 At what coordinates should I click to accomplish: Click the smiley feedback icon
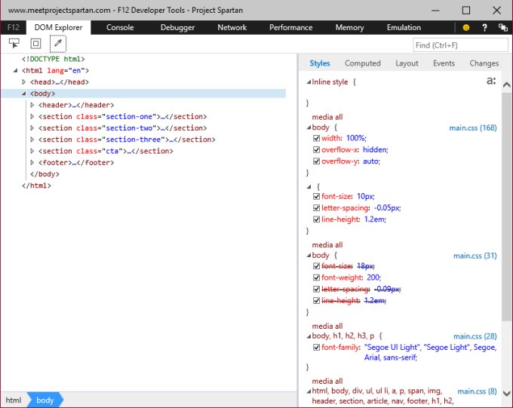[466, 27]
